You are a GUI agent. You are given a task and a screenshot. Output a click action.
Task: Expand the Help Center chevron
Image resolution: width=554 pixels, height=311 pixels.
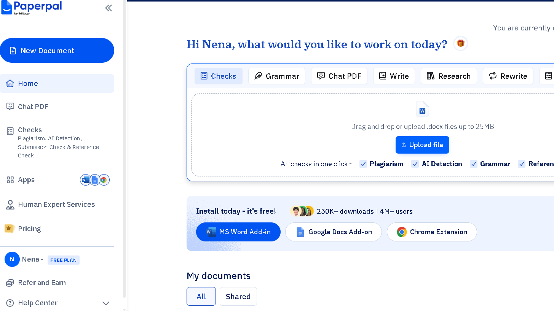[106, 303]
